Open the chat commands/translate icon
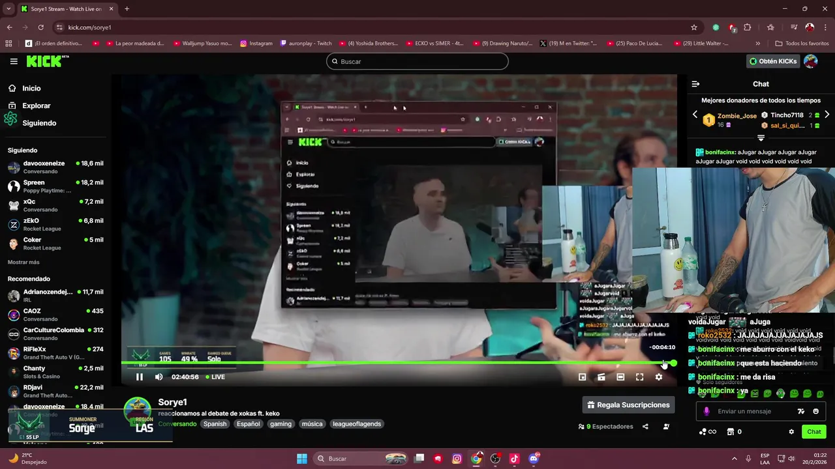The height and width of the screenshot is (469, 835). tap(801, 411)
